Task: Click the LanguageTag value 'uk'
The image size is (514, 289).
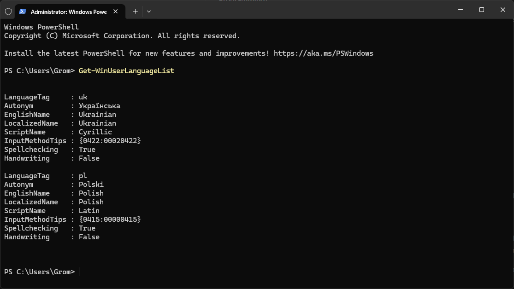Action: click(83, 97)
